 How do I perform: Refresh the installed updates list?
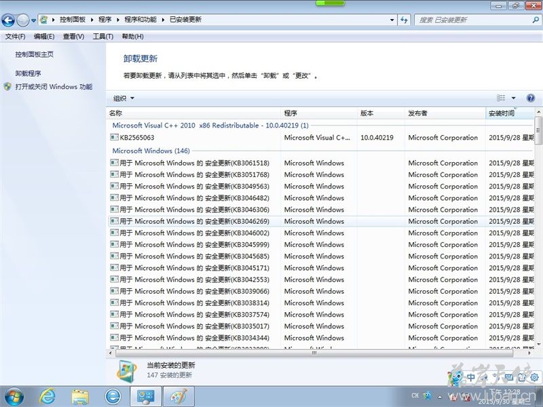404,20
